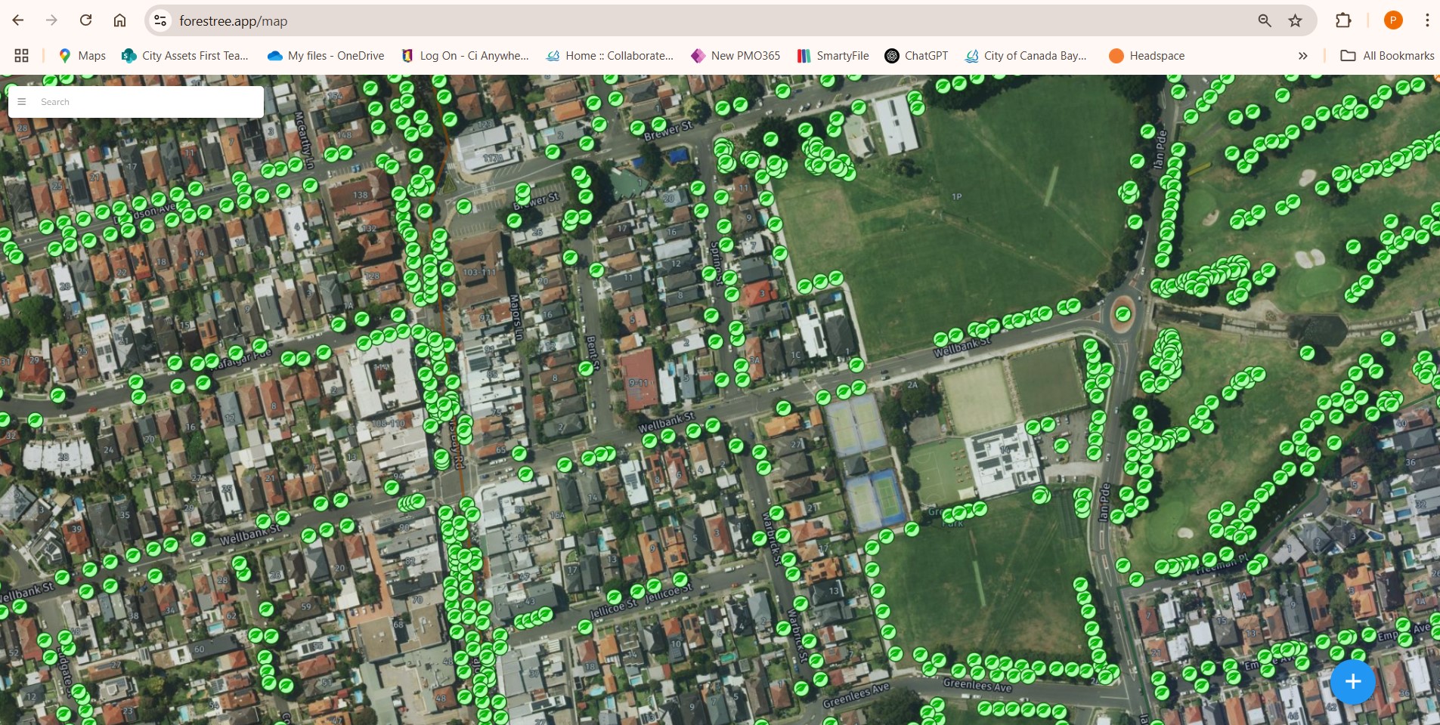
Task: Click the blue add tree plus button
Action: [x=1352, y=682]
